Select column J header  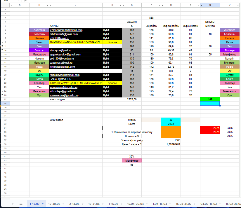76,5
